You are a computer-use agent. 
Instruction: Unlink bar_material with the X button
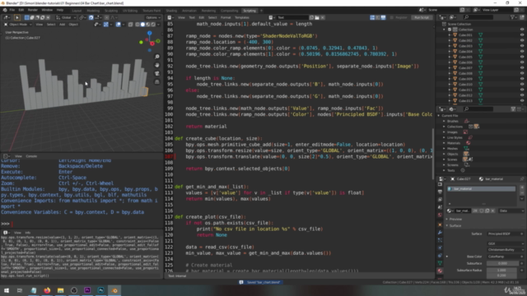point(492,210)
